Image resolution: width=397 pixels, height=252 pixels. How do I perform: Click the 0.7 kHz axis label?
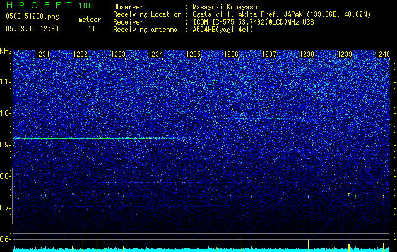click(6, 208)
